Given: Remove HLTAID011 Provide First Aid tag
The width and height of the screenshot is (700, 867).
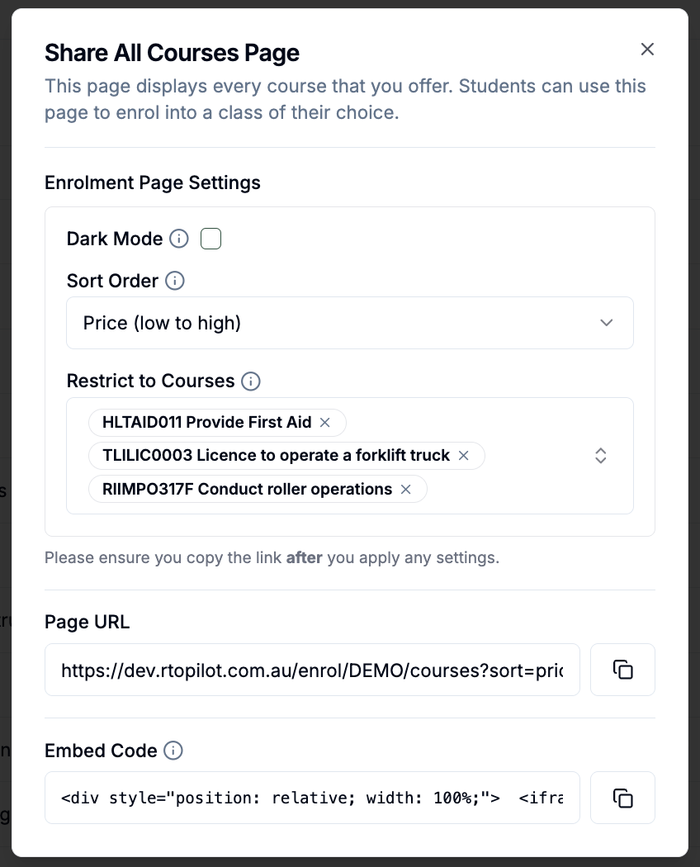Looking at the screenshot, I should 325,423.
